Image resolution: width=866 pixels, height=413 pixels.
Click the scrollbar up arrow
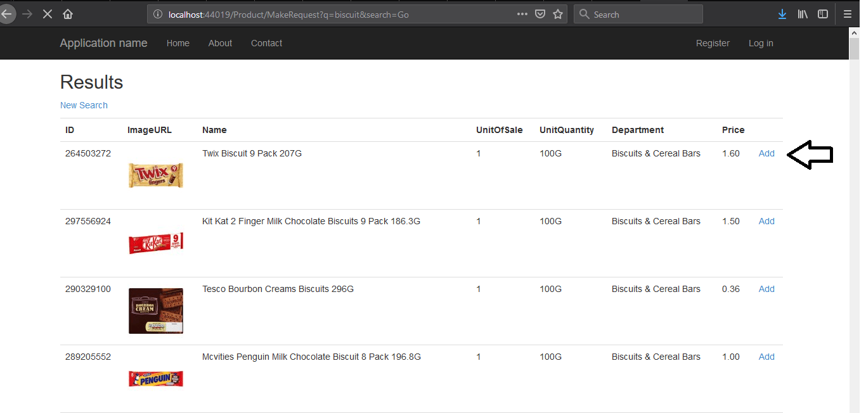coord(854,34)
